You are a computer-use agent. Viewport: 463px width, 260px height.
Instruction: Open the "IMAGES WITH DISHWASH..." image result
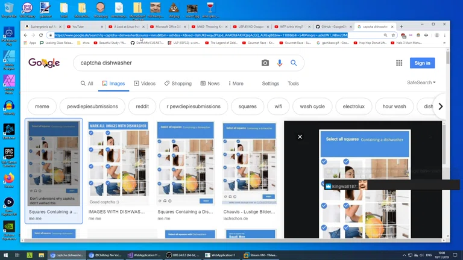(x=119, y=162)
